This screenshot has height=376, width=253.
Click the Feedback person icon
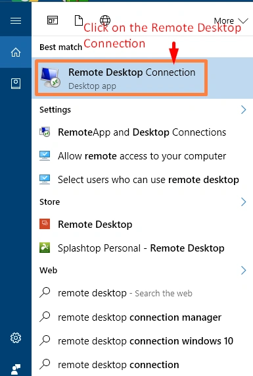pyautogui.click(x=16, y=369)
